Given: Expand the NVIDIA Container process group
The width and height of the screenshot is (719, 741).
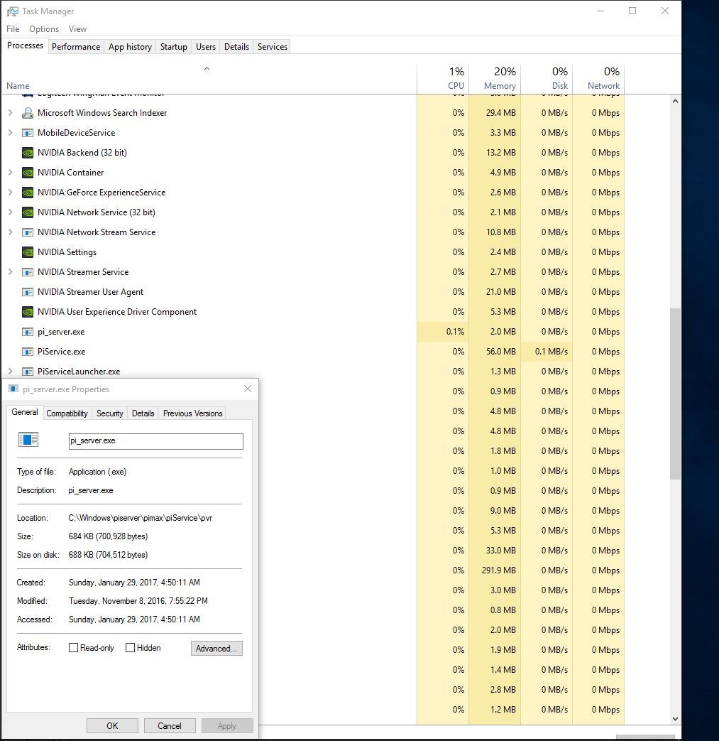Looking at the screenshot, I should [x=11, y=173].
